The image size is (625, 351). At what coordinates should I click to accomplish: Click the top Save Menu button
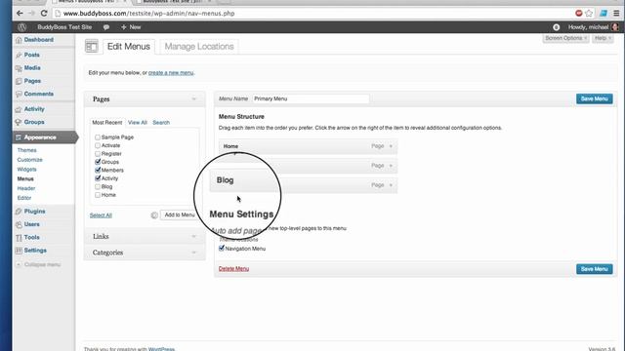point(595,99)
